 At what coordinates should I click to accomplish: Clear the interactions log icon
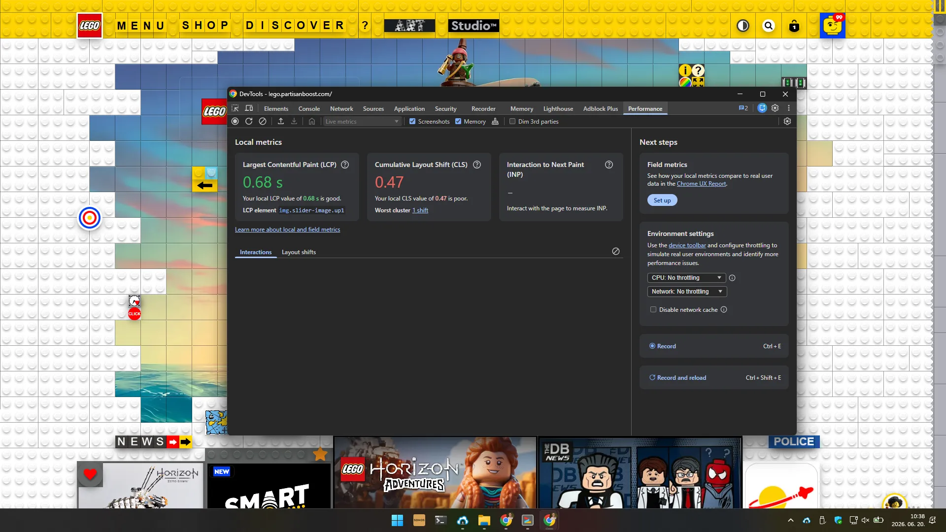pos(616,251)
